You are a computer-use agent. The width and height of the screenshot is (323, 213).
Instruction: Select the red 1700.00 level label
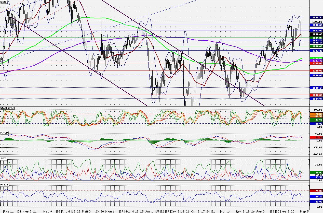click(x=316, y=70)
